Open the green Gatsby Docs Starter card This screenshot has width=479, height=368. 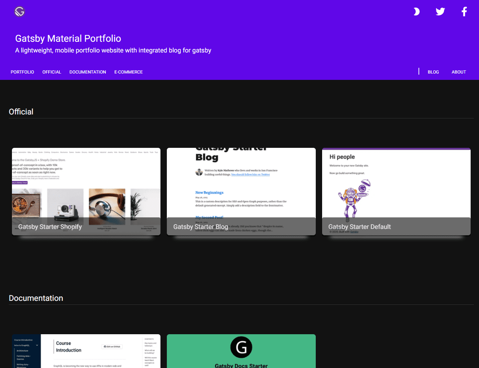(241, 351)
